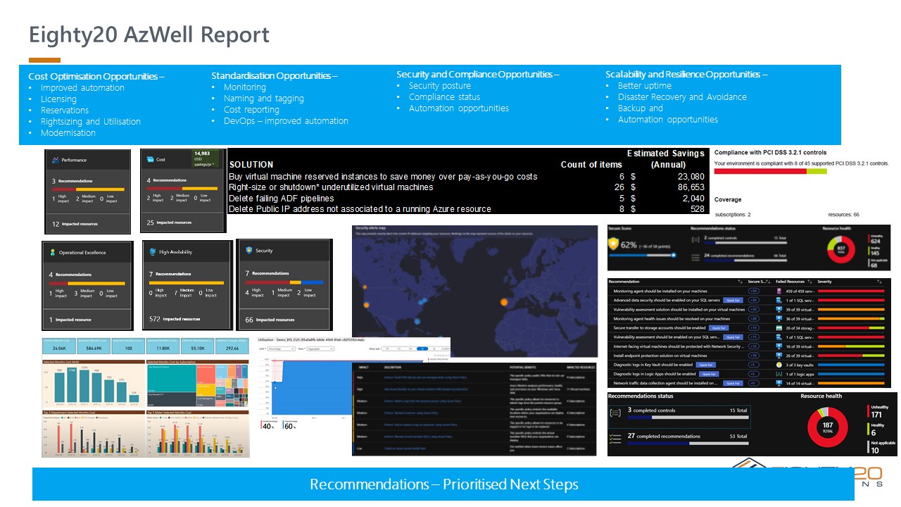
Task: Click the logic apps icon next to '1 of 1 logic apps'
Action: 779,374
